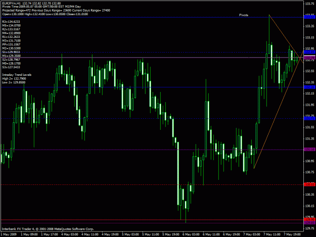The width and height of the screenshot is (316, 237).
Task: Click the red 130.53 price tag
Action: (310, 184)
